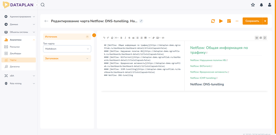This screenshot has height=135, width=276.
Task: Open the Тип чарта Markdown dropdown
Action: tap(67, 49)
